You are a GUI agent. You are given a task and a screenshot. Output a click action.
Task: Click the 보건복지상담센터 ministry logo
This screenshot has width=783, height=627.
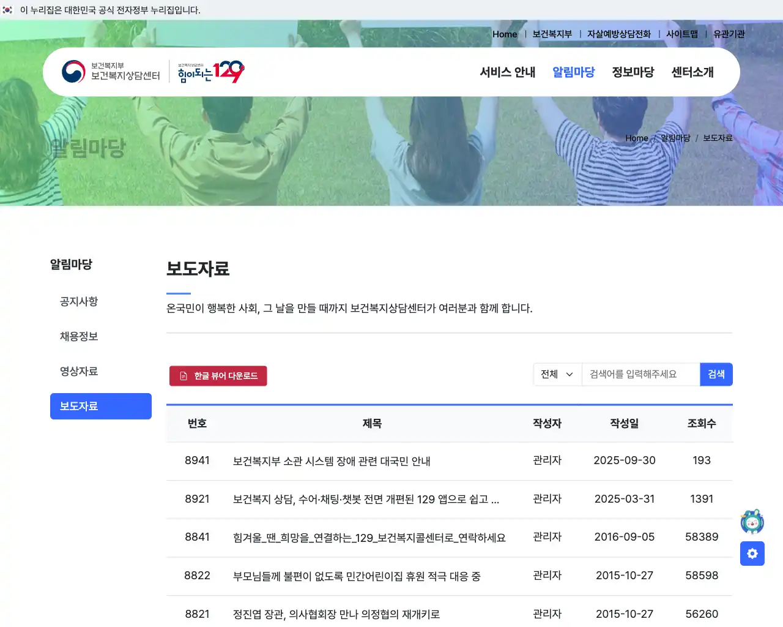tap(105, 72)
